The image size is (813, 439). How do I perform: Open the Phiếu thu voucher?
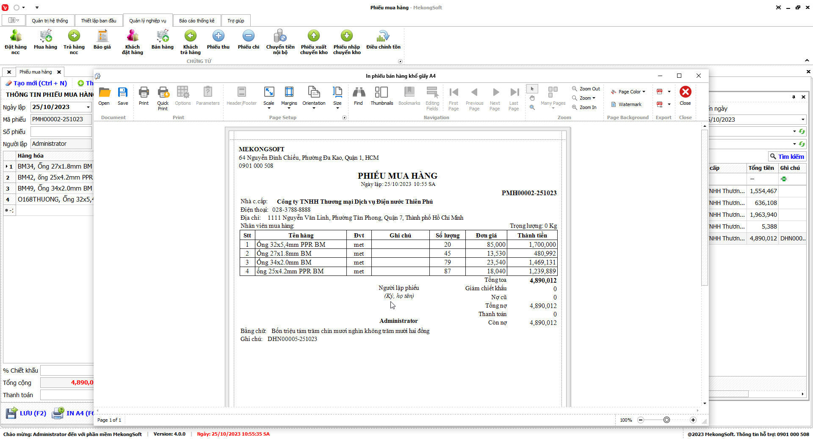point(218,41)
